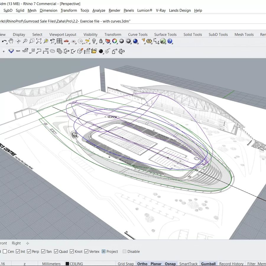Image resolution: width=266 pixels, height=266 pixels.
Task: Click the blue question mark Help icon
Action: tap(170, 41)
